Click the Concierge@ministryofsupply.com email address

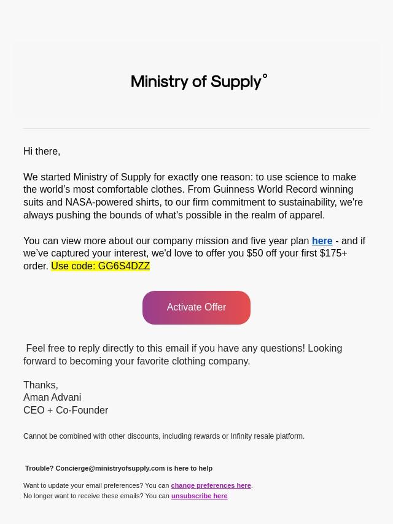[x=110, y=468]
